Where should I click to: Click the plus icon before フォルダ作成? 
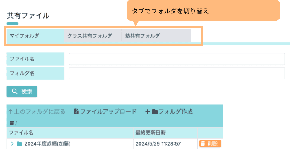click(x=147, y=111)
